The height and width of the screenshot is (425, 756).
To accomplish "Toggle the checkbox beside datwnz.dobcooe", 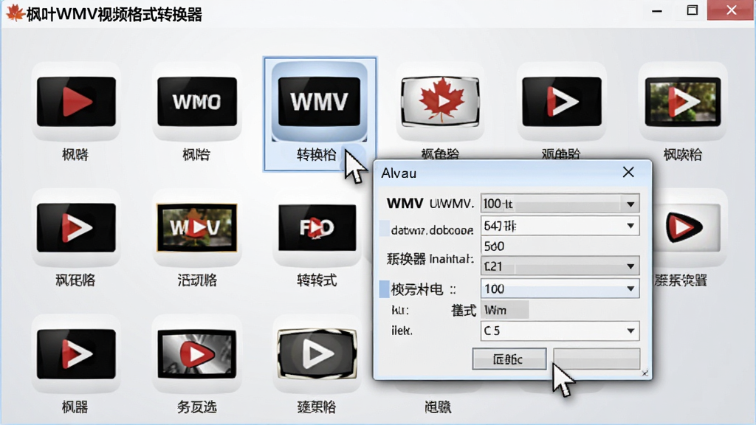I will [384, 229].
